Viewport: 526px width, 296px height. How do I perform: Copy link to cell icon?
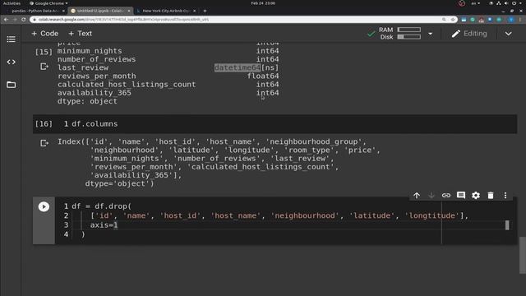[446, 196]
